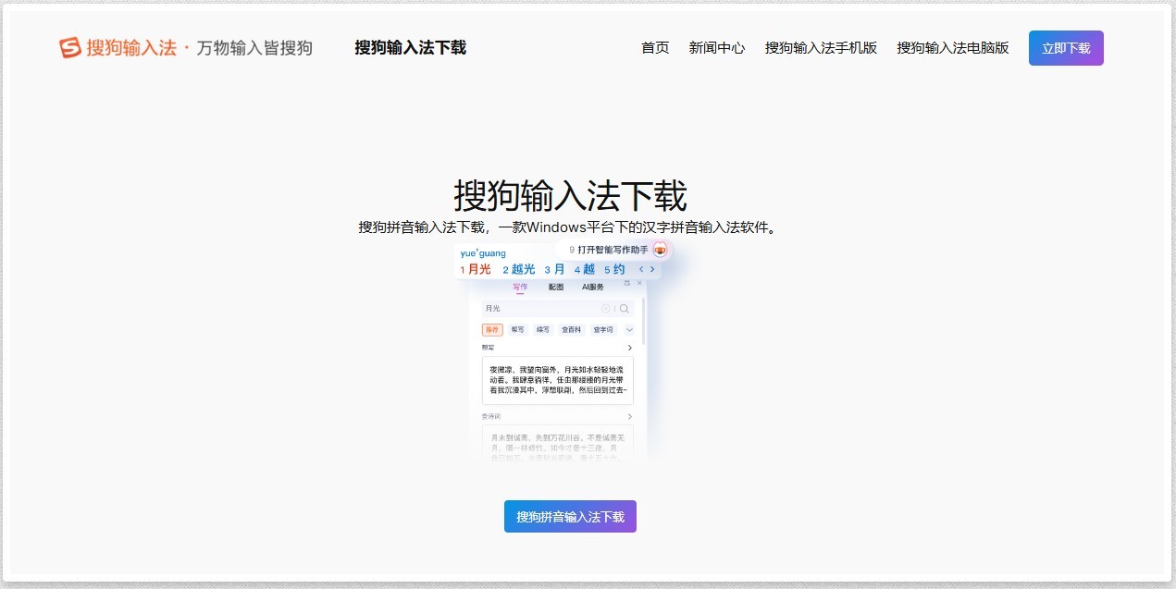Go to 搜狗输入法手机版 page
The height and width of the screenshot is (589, 1176).
[821, 48]
